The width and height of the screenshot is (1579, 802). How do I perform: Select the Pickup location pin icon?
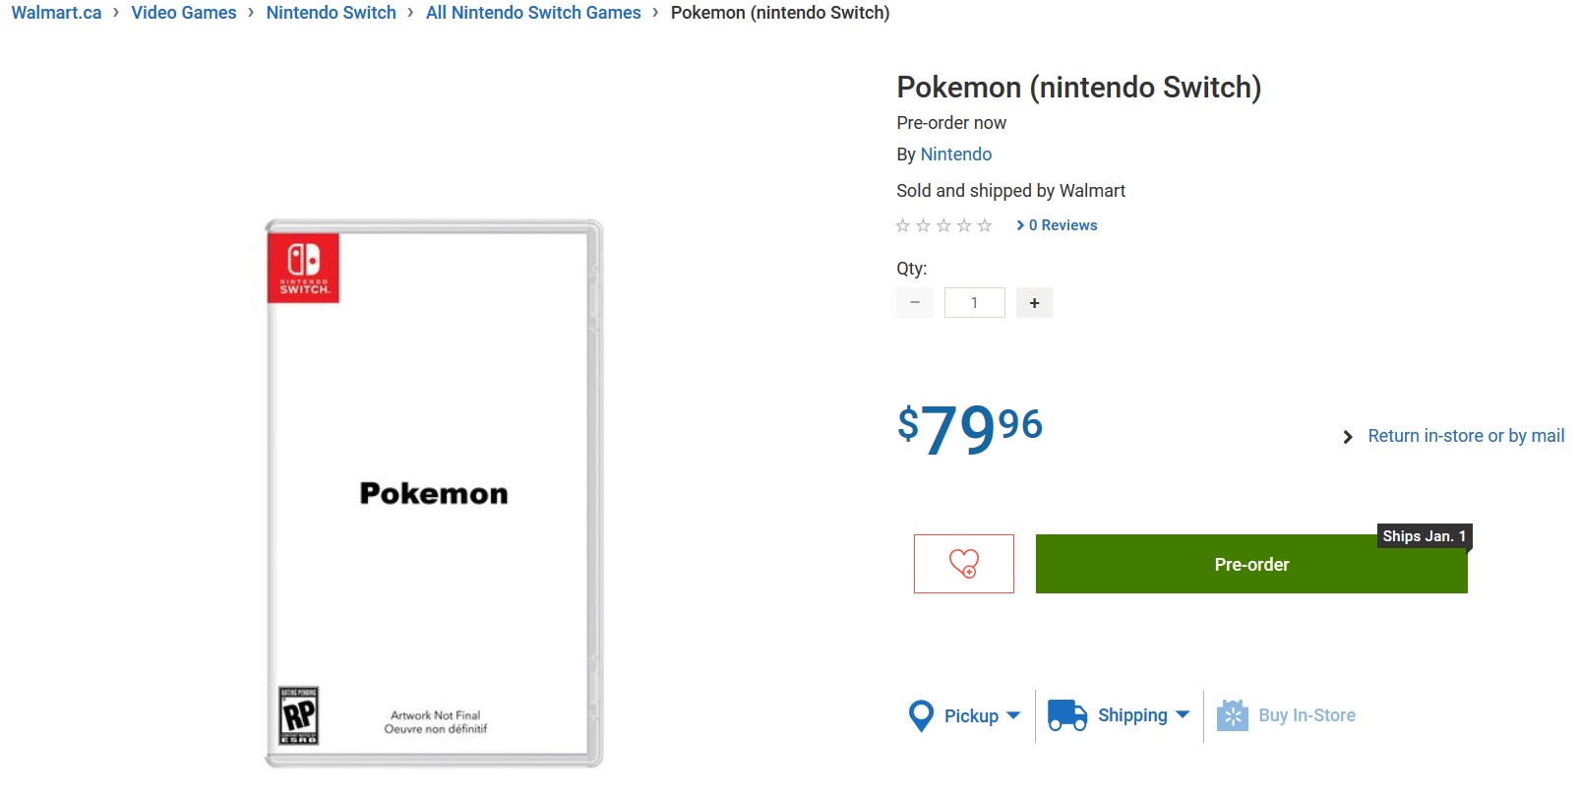click(921, 715)
